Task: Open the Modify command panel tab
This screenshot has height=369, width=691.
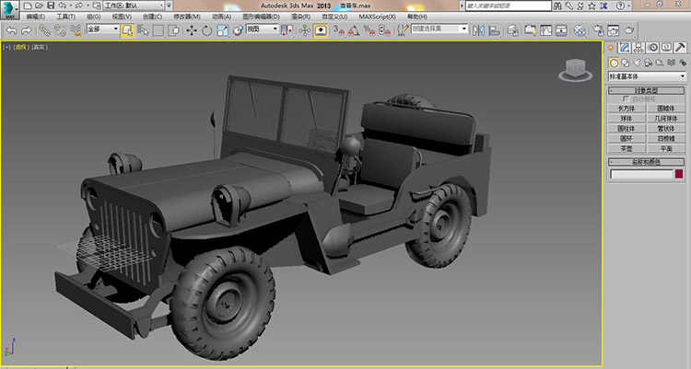Action: click(625, 47)
